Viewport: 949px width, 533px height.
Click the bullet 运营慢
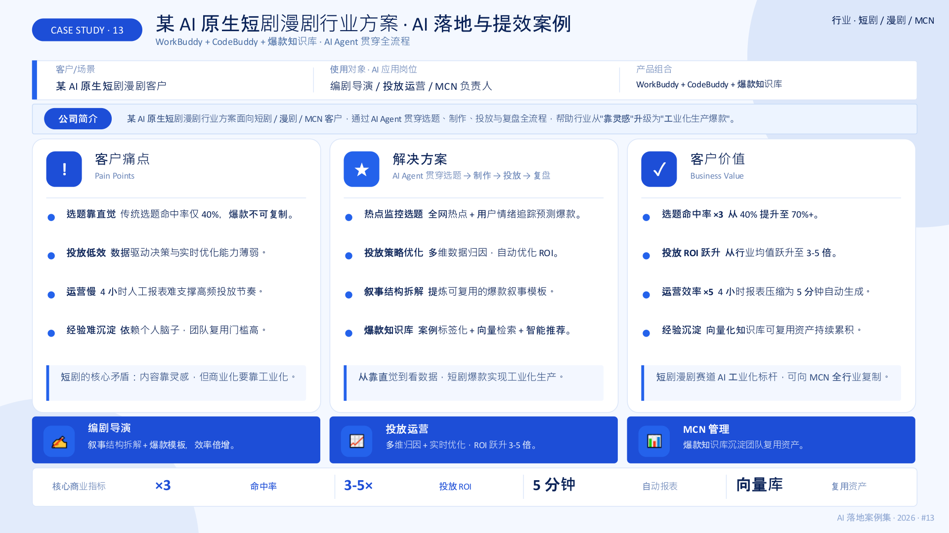(x=165, y=292)
